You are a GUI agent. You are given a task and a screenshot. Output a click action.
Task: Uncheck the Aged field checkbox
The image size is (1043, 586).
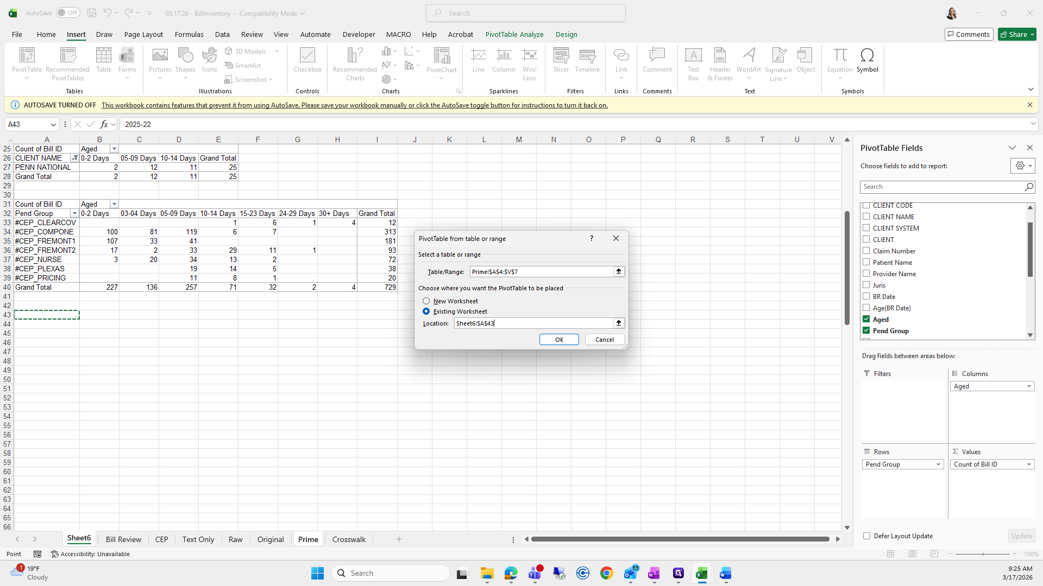pos(866,319)
